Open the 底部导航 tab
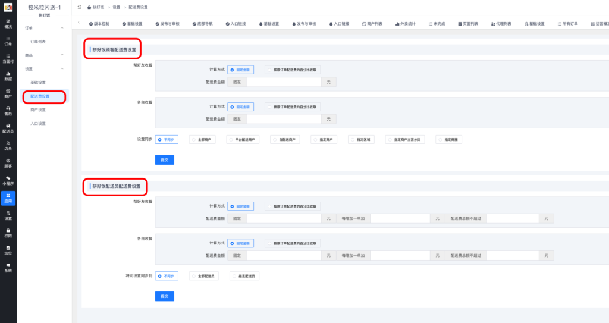This screenshot has width=609, height=323. pyautogui.click(x=202, y=24)
